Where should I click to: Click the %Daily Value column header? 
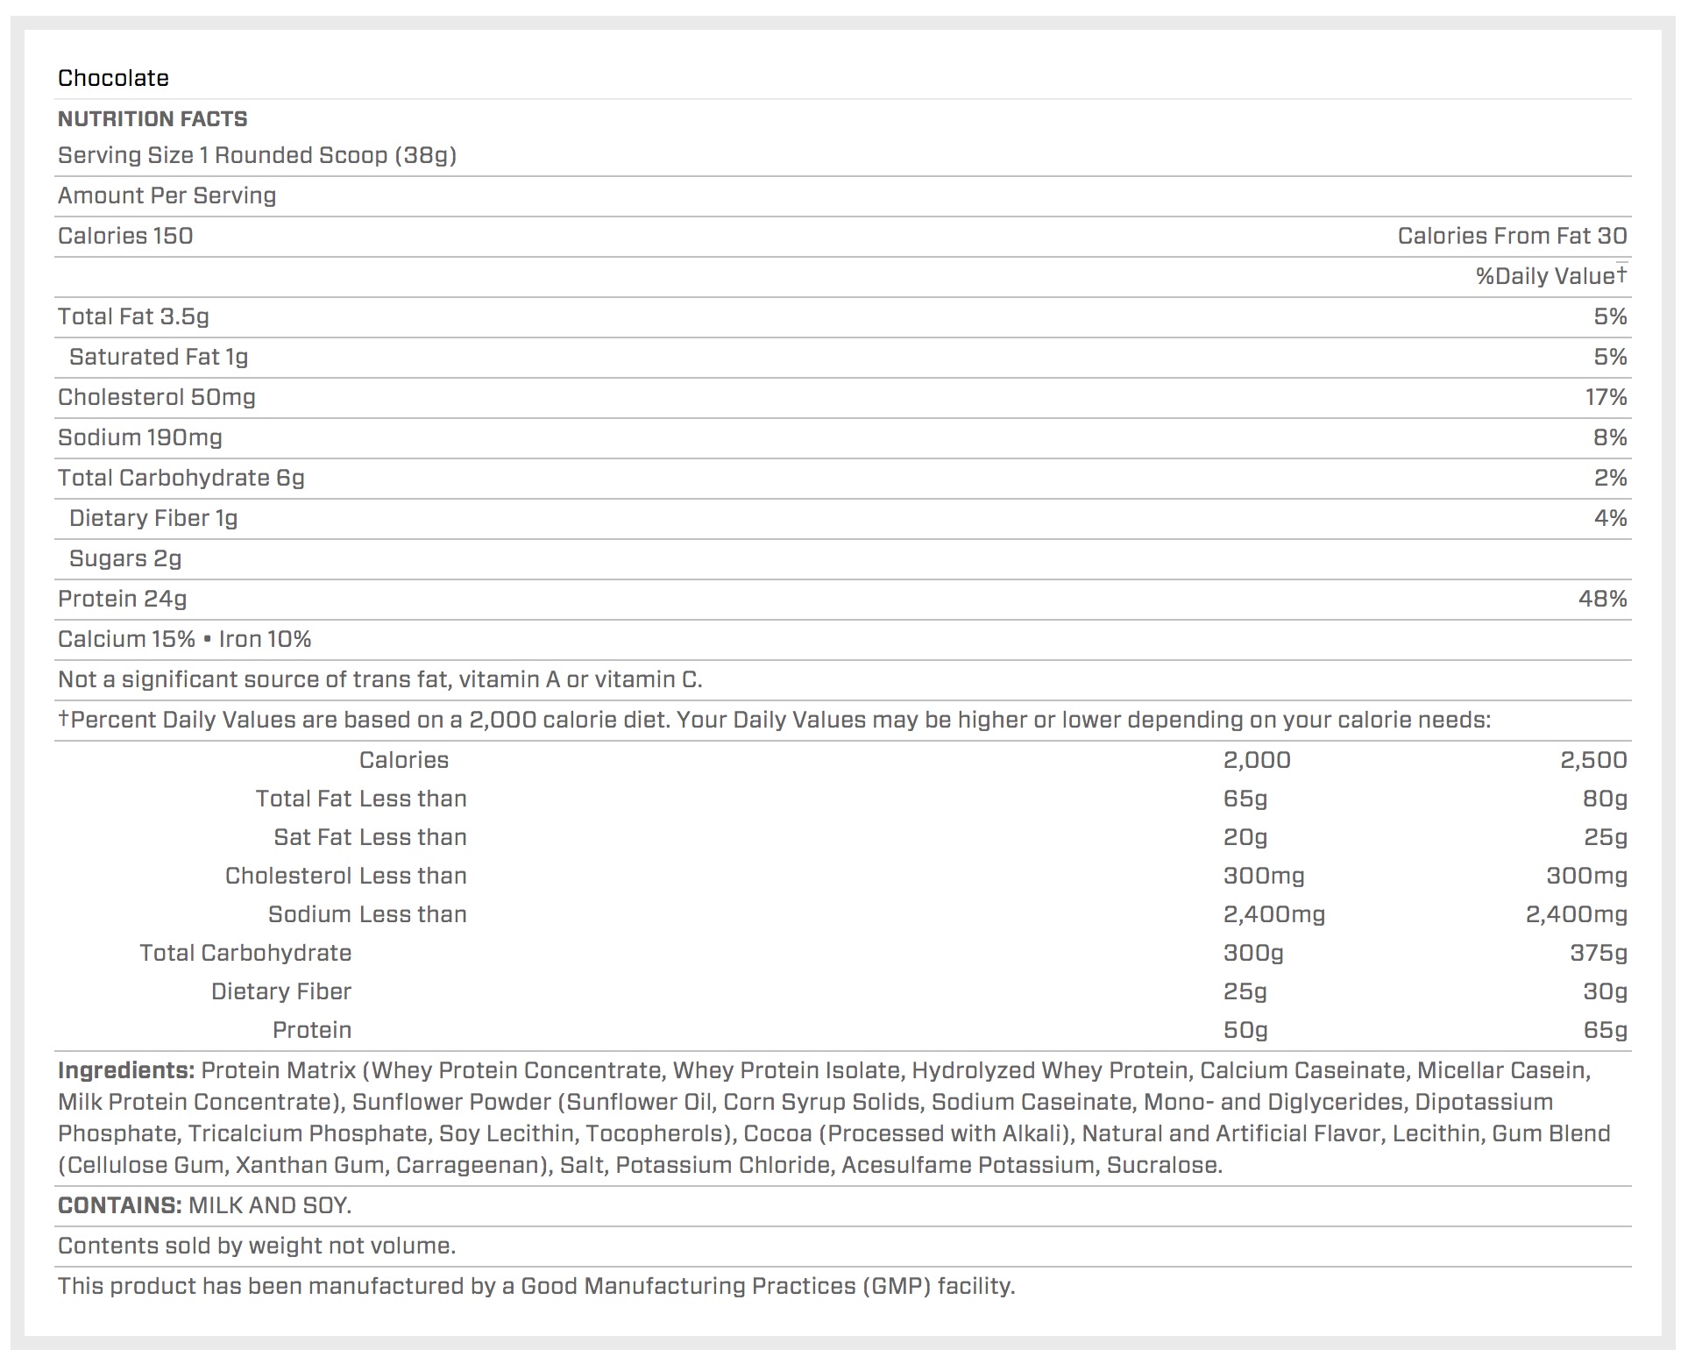tap(1550, 276)
